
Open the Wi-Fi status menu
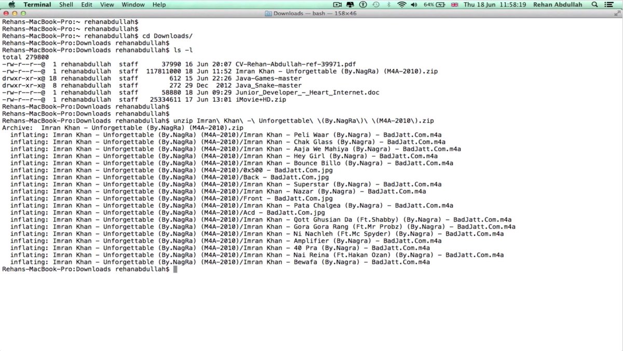(401, 5)
